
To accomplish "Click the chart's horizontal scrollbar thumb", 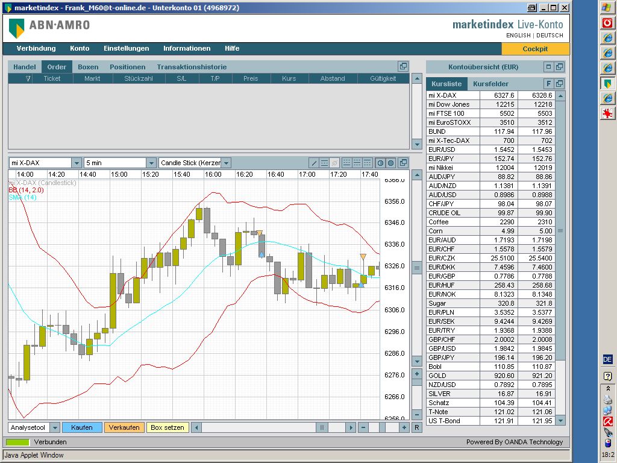I will 322,427.
